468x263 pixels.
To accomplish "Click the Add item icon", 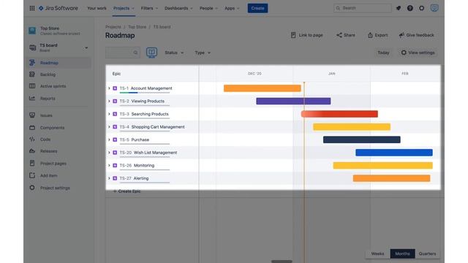I will click(x=32, y=175).
